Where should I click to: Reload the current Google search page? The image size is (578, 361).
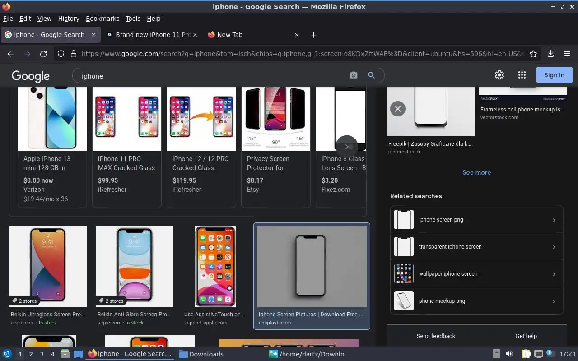click(43, 54)
